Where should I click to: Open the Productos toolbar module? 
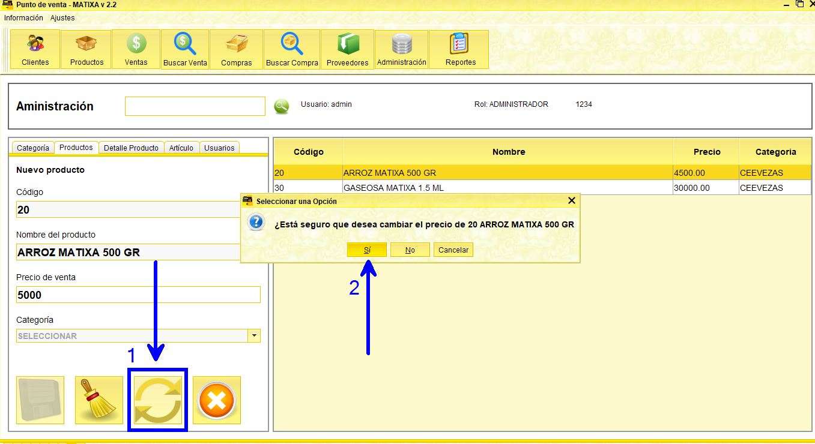click(86, 49)
